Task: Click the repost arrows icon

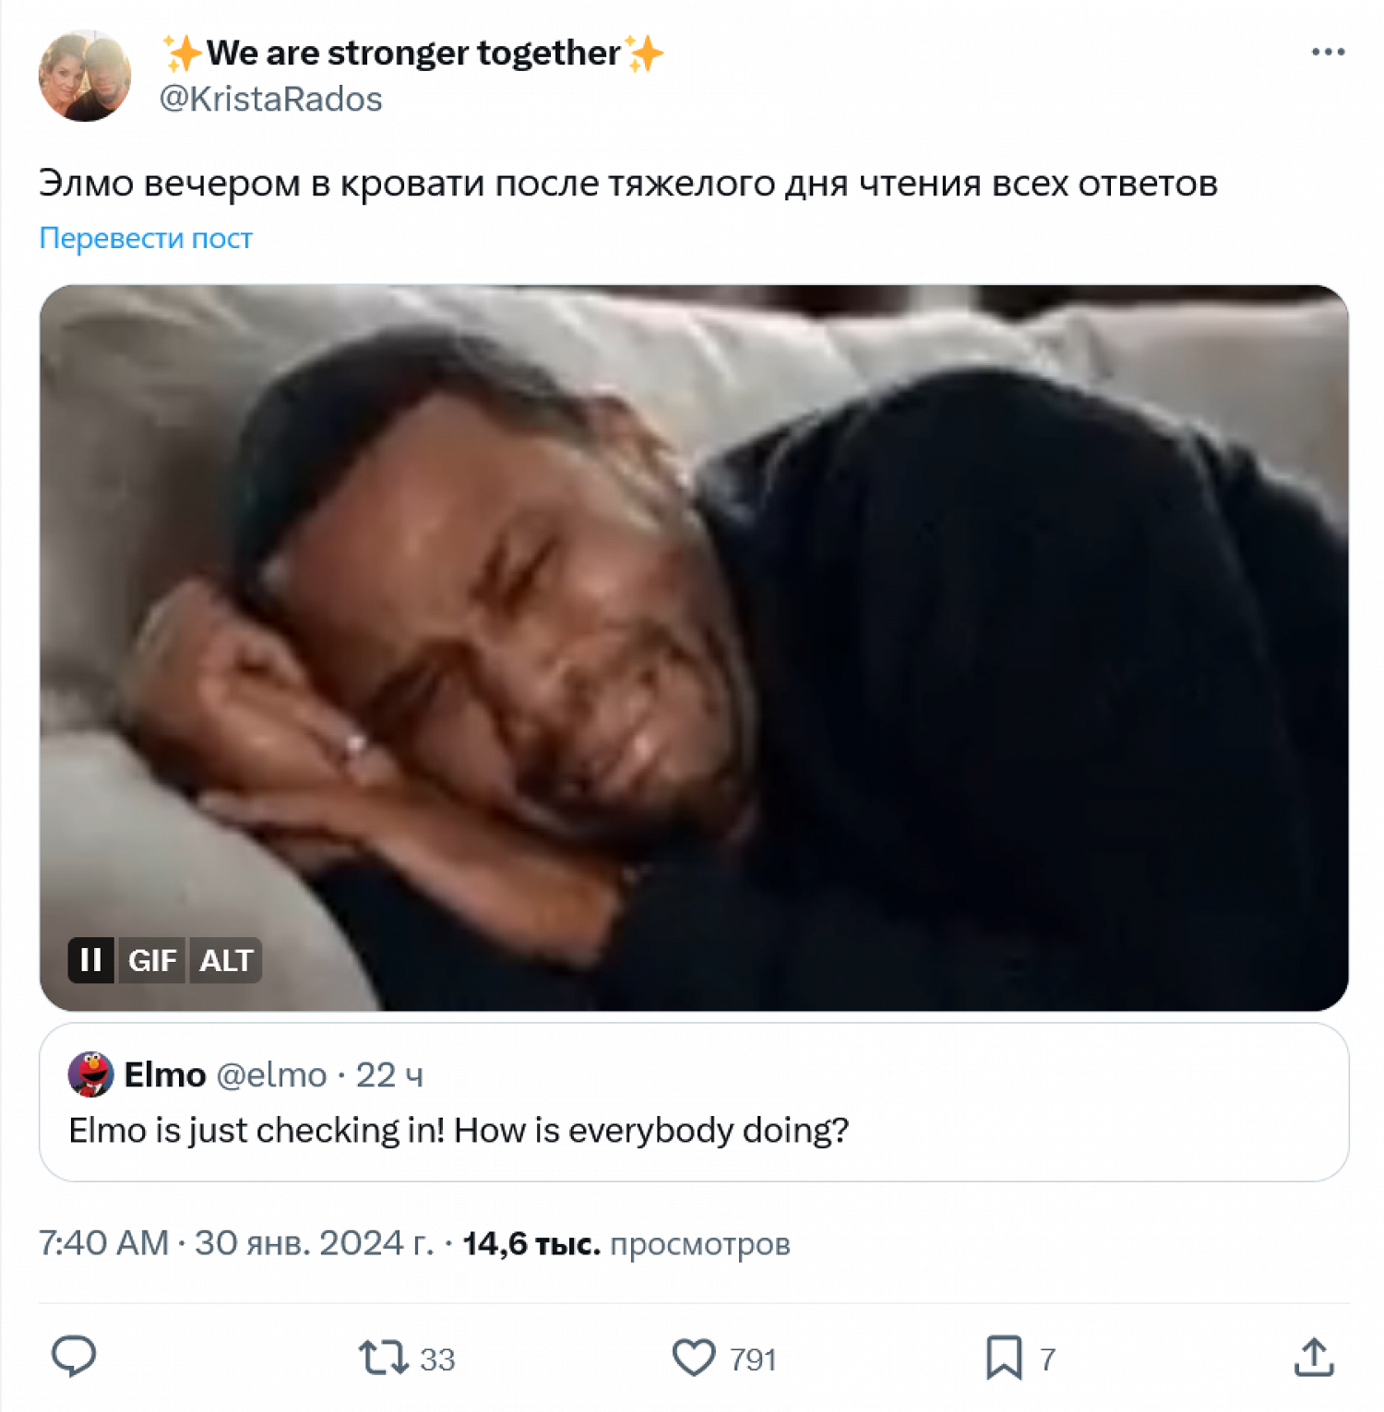Action: (383, 1358)
